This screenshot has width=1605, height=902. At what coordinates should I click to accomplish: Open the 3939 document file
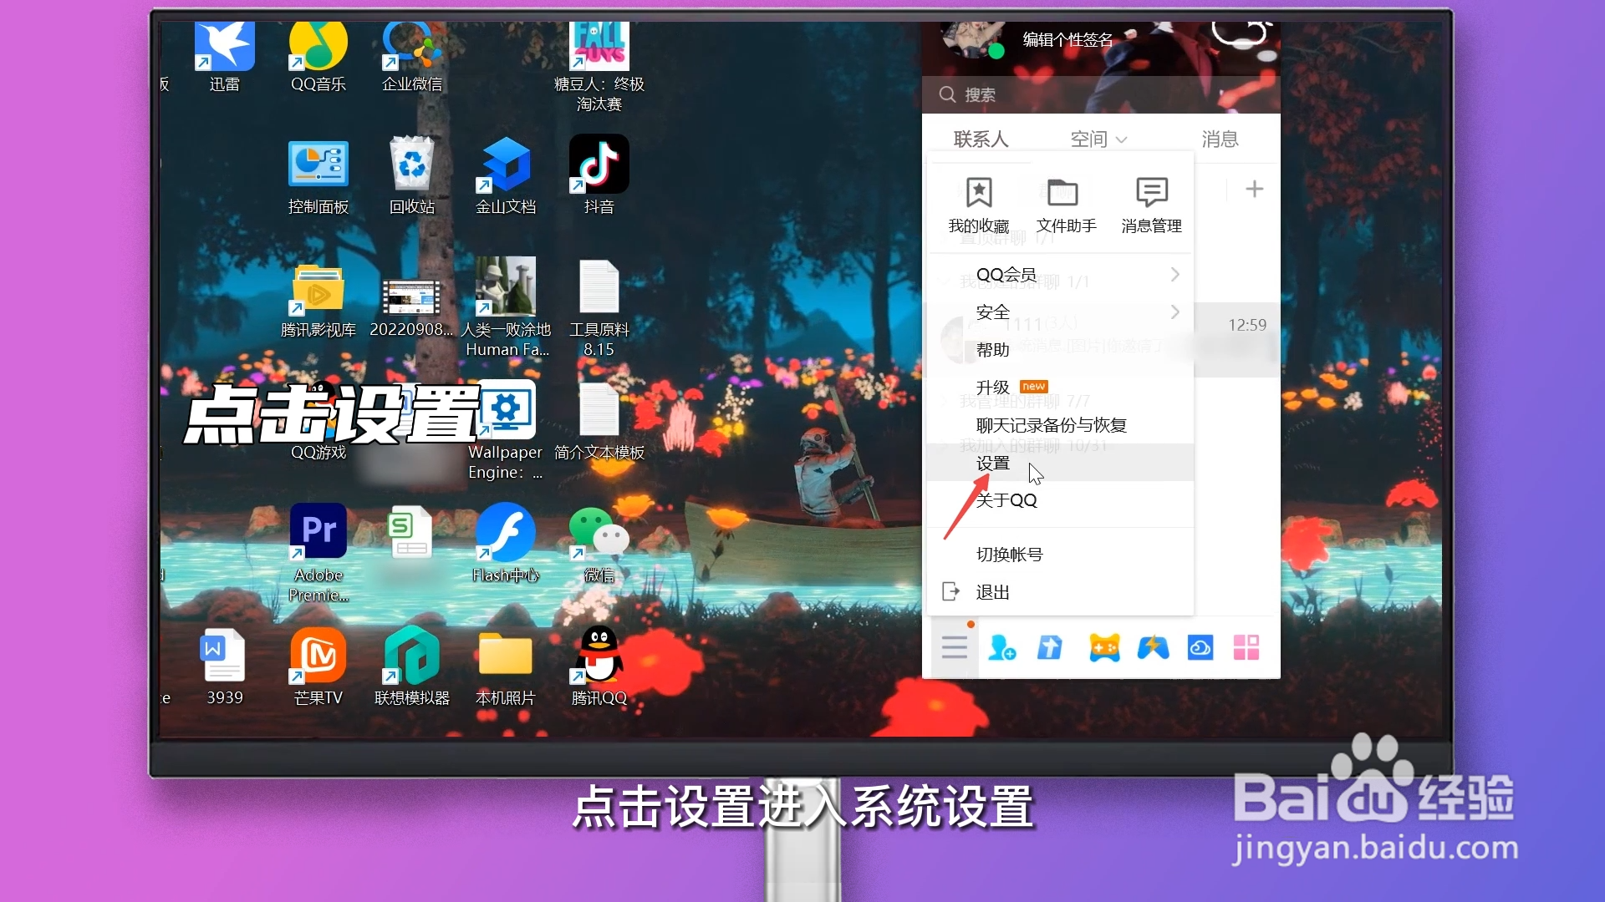coord(224,666)
